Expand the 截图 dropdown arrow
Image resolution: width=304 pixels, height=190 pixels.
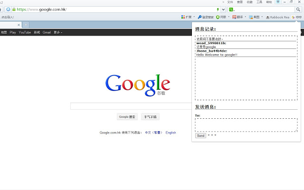click(262, 17)
